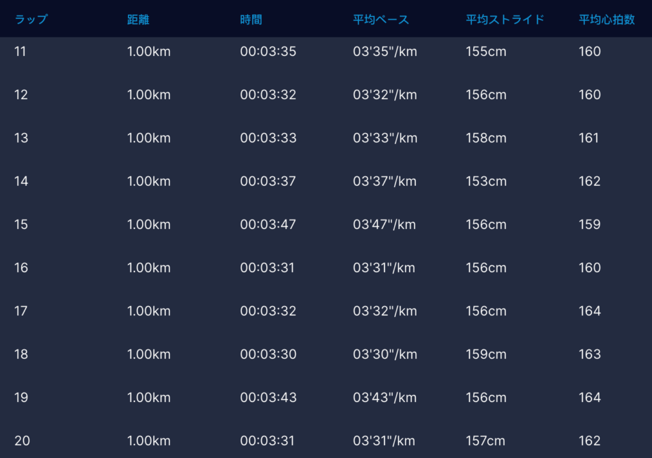Viewport: 652px width, 458px height.
Task: Click the 平均ペース column header
Action: (x=381, y=20)
